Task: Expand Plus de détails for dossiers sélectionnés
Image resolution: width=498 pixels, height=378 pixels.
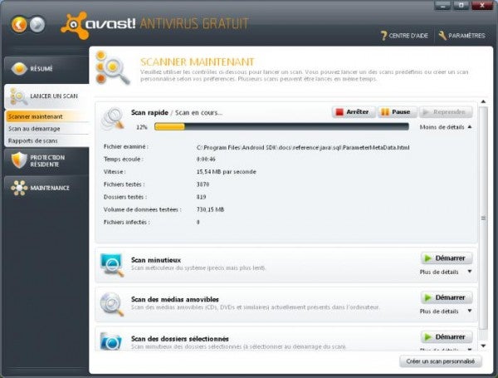Action: pyautogui.click(x=446, y=349)
